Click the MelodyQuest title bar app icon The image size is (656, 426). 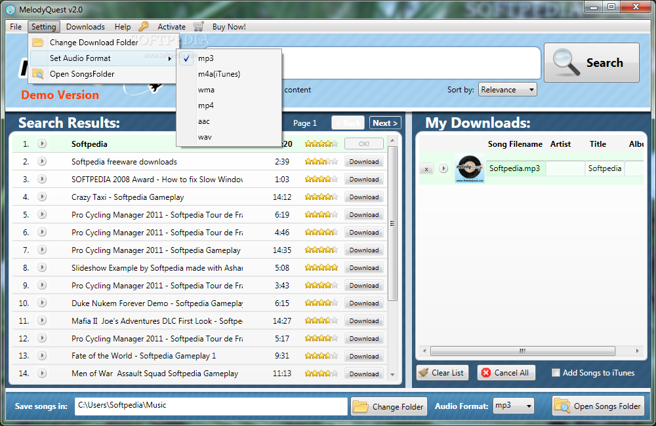pyautogui.click(x=10, y=9)
